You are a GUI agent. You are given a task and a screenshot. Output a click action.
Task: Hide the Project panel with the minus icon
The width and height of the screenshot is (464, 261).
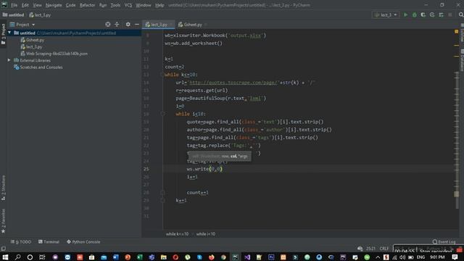(x=137, y=25)
